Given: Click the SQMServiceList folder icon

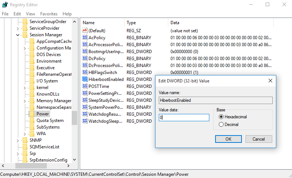Looking at the screenshot, I should pos(25,147).
